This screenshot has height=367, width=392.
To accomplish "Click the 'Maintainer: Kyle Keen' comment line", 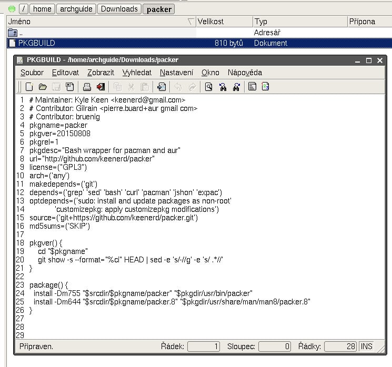I will [107, 100].
